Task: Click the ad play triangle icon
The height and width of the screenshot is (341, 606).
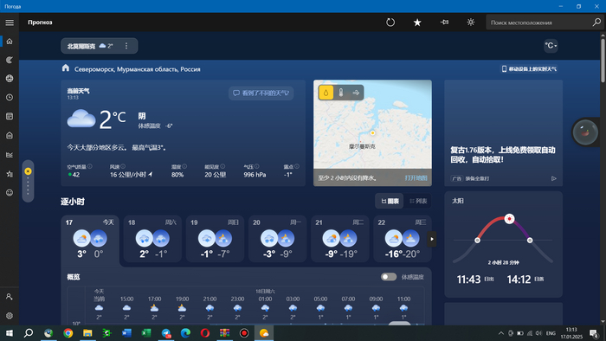Action: pos(554,178)
